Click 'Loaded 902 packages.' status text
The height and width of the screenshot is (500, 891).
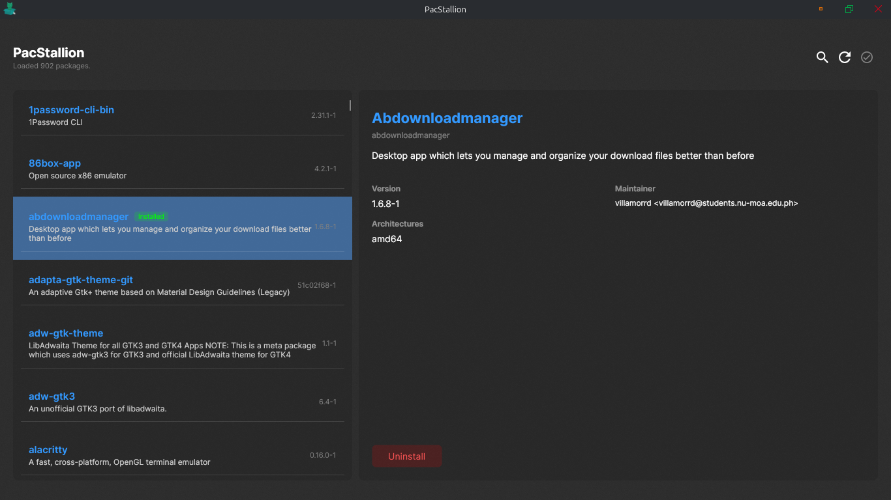[x=52, y=66]
